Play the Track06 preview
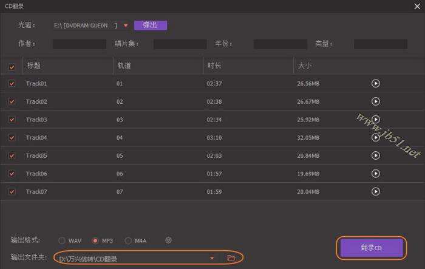 click(x=375, y=174)
